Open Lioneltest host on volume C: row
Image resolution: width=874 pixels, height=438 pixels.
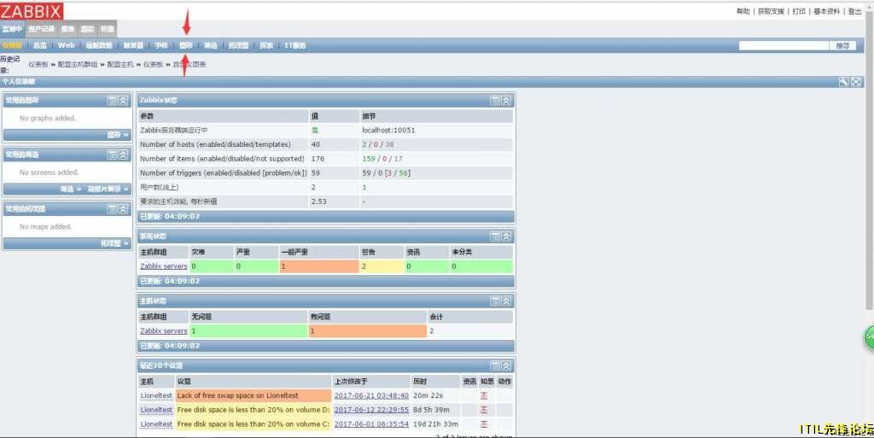coord(157,424)
